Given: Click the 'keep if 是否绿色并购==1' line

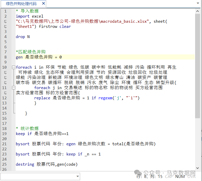Looking at the screenshot, I should (x=42, y=134).
